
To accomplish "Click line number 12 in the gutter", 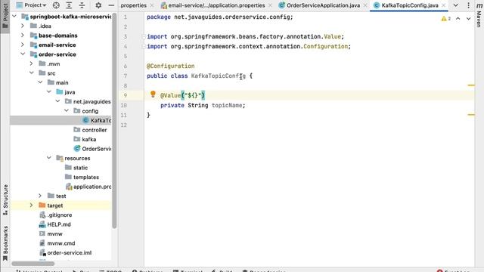I will 124,125.
